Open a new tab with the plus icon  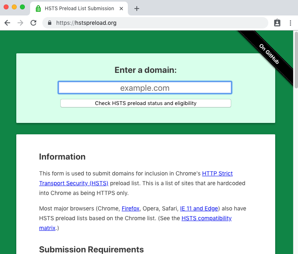(137, 9)
